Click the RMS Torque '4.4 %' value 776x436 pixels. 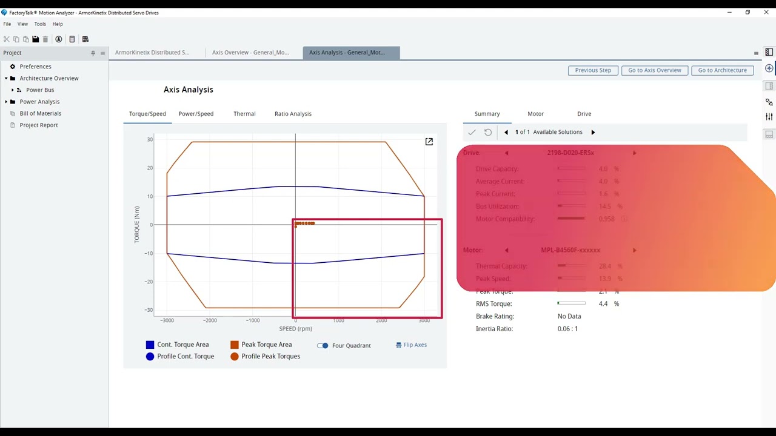click(609, 304)
